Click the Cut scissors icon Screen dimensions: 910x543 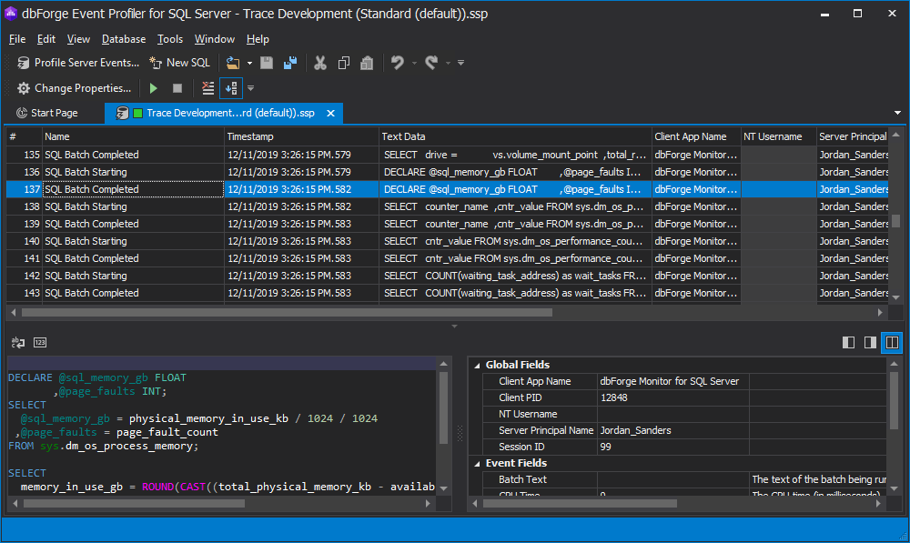coord(320,63)
